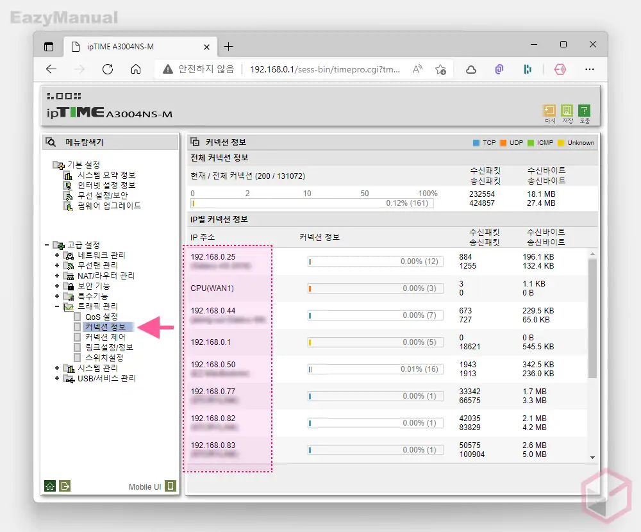
Task: Select QoS 설정 in traffic menu
Action: tap(101, 317)
